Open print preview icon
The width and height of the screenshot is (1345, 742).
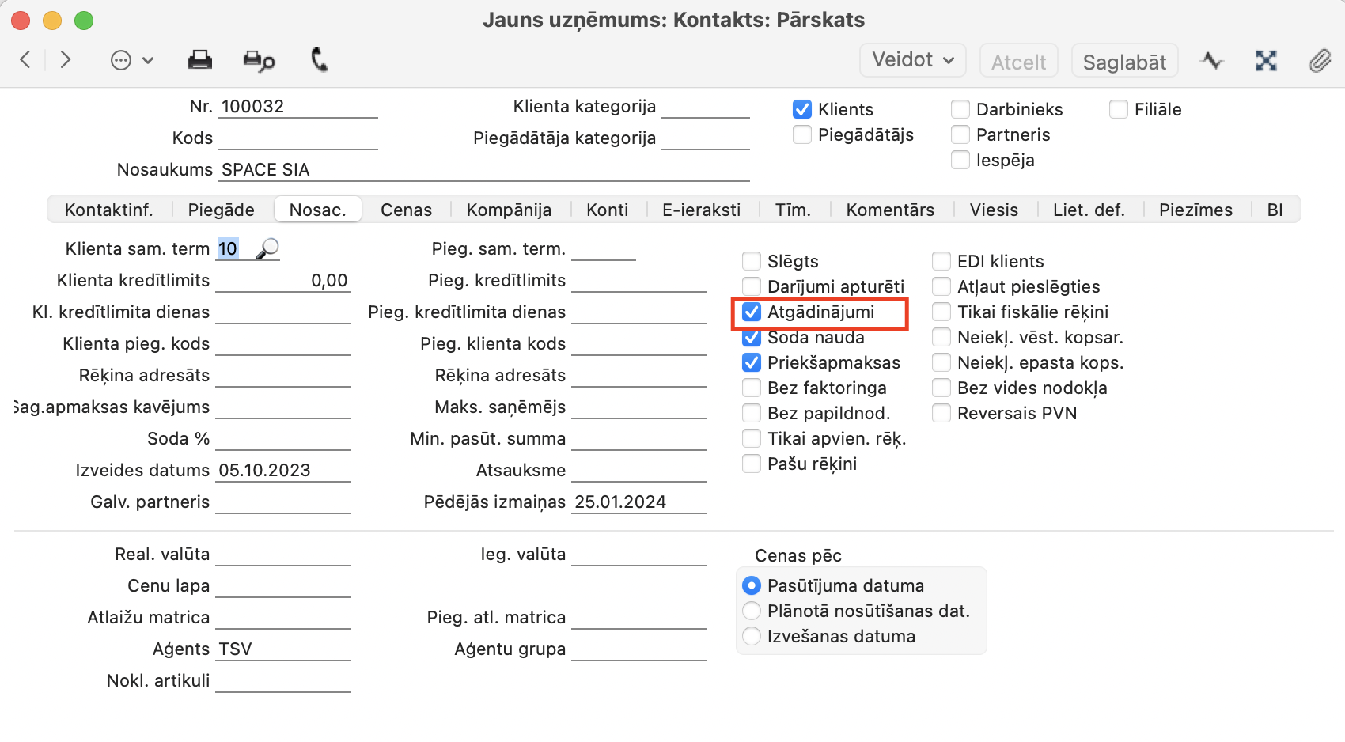click(259, 61)
